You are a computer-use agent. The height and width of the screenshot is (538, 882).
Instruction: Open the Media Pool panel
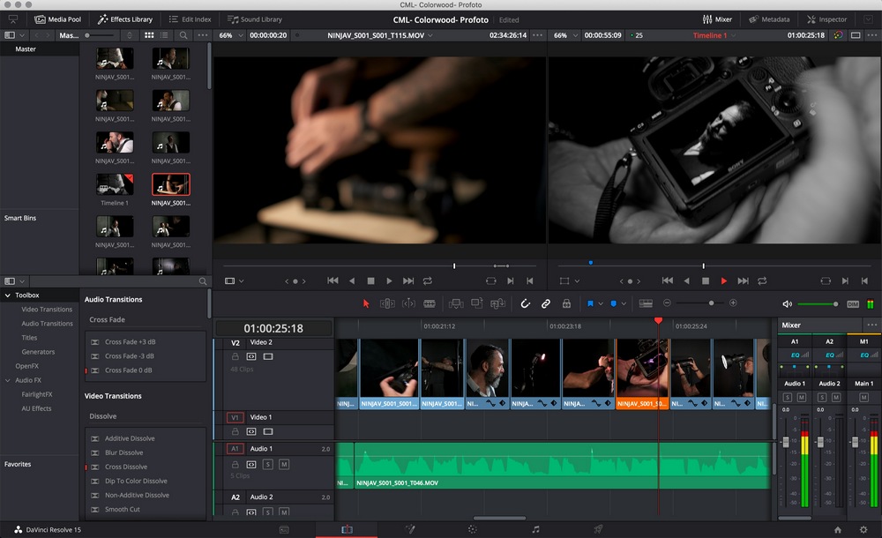click(58, 19)
